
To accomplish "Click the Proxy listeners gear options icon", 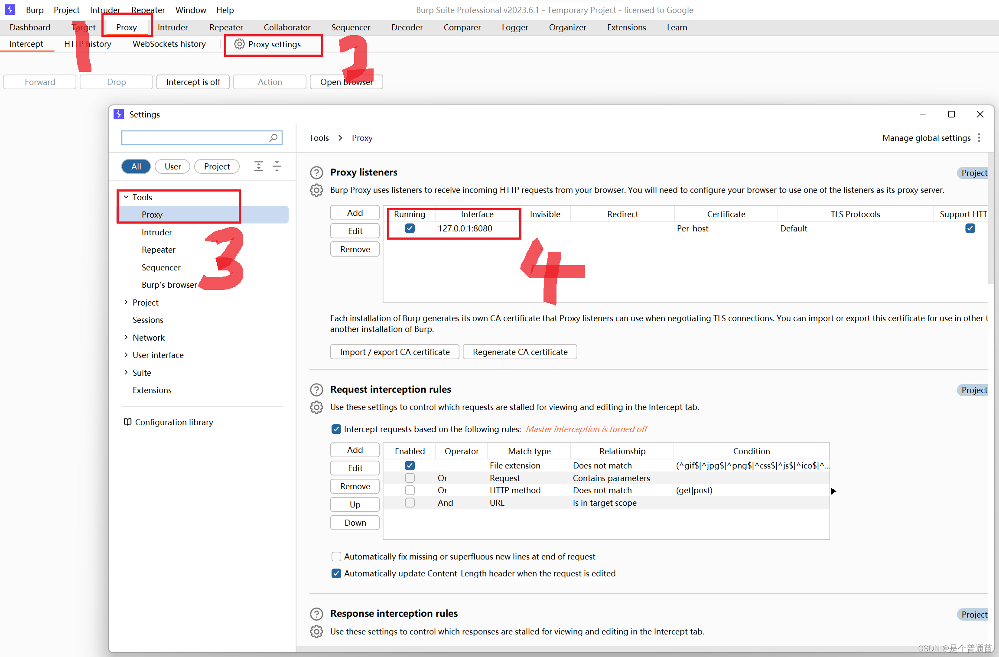I will click(316, 190).
